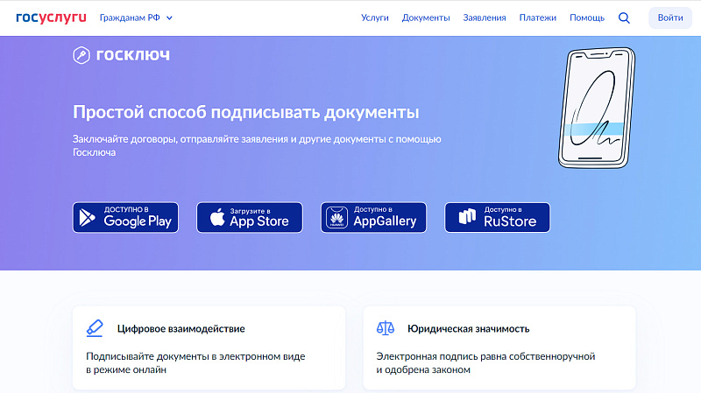Open the Заявления menu item

coord(485,18)
